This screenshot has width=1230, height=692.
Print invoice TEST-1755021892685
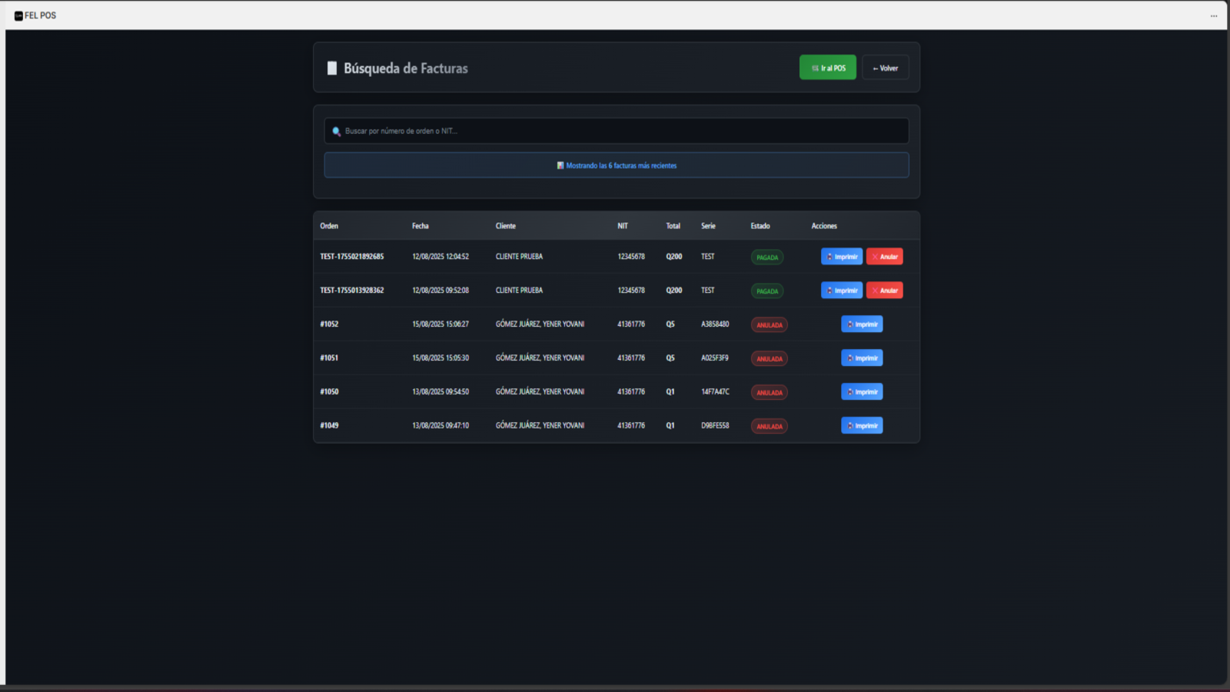pos(841,257)
